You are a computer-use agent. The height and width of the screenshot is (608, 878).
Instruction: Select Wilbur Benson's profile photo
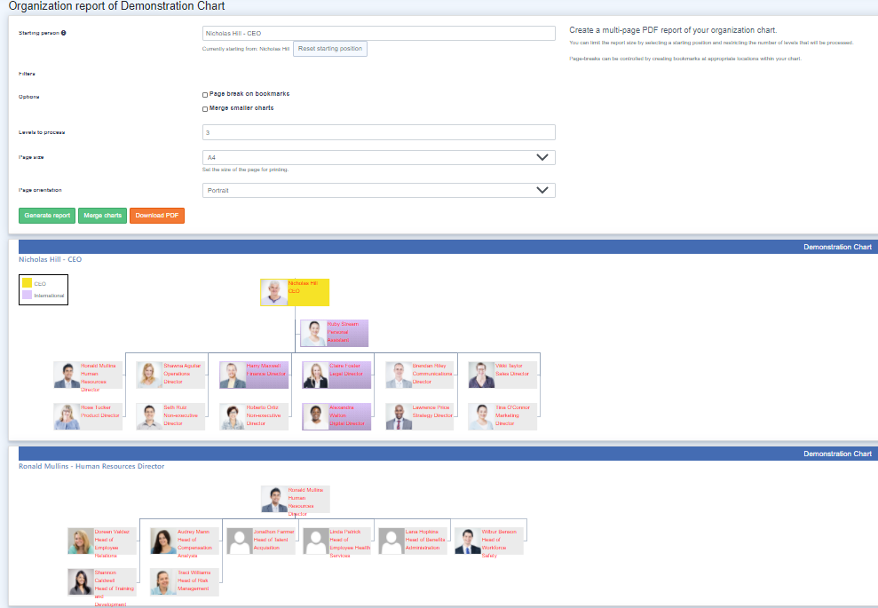coord(468,541)
